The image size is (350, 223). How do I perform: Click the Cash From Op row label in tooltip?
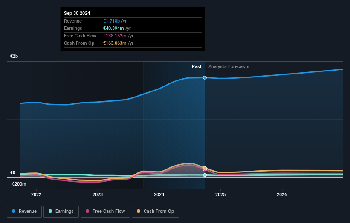79,43
